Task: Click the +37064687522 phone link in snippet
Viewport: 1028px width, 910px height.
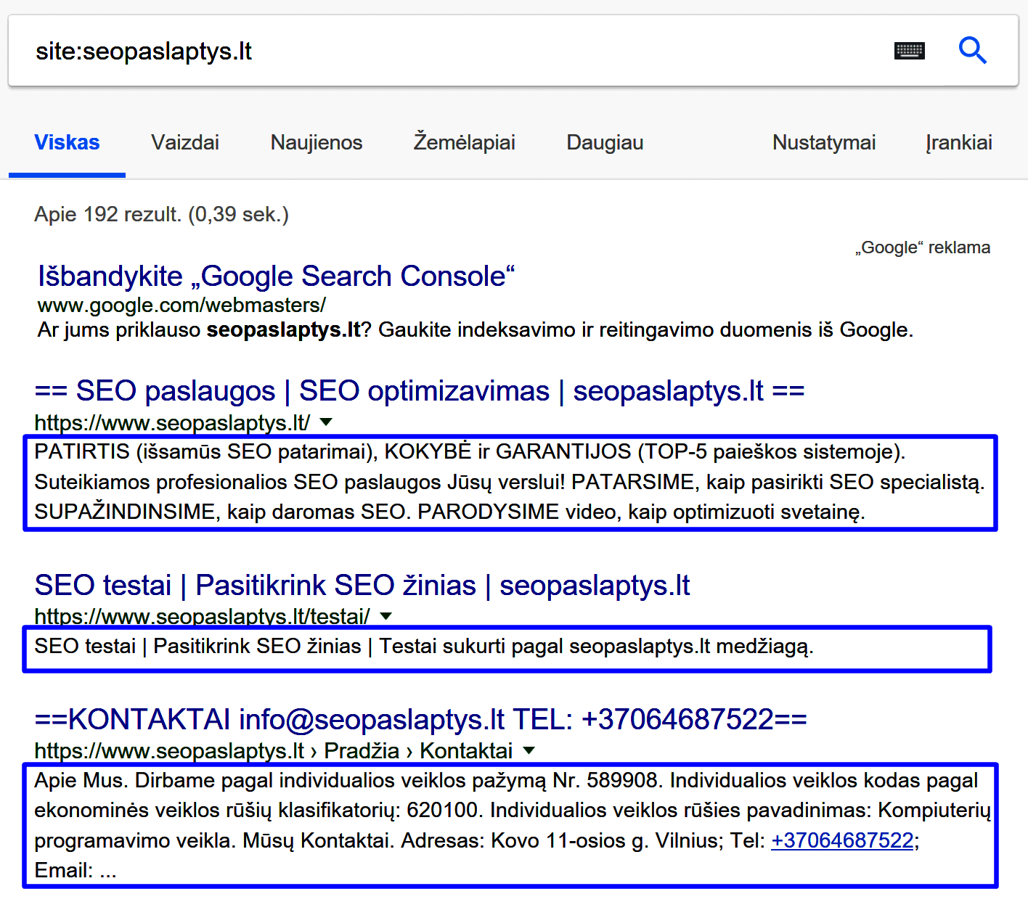Action: coord(842,840)
